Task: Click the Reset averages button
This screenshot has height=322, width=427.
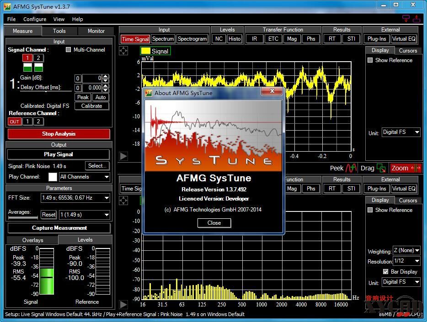Action: point(49,215)
